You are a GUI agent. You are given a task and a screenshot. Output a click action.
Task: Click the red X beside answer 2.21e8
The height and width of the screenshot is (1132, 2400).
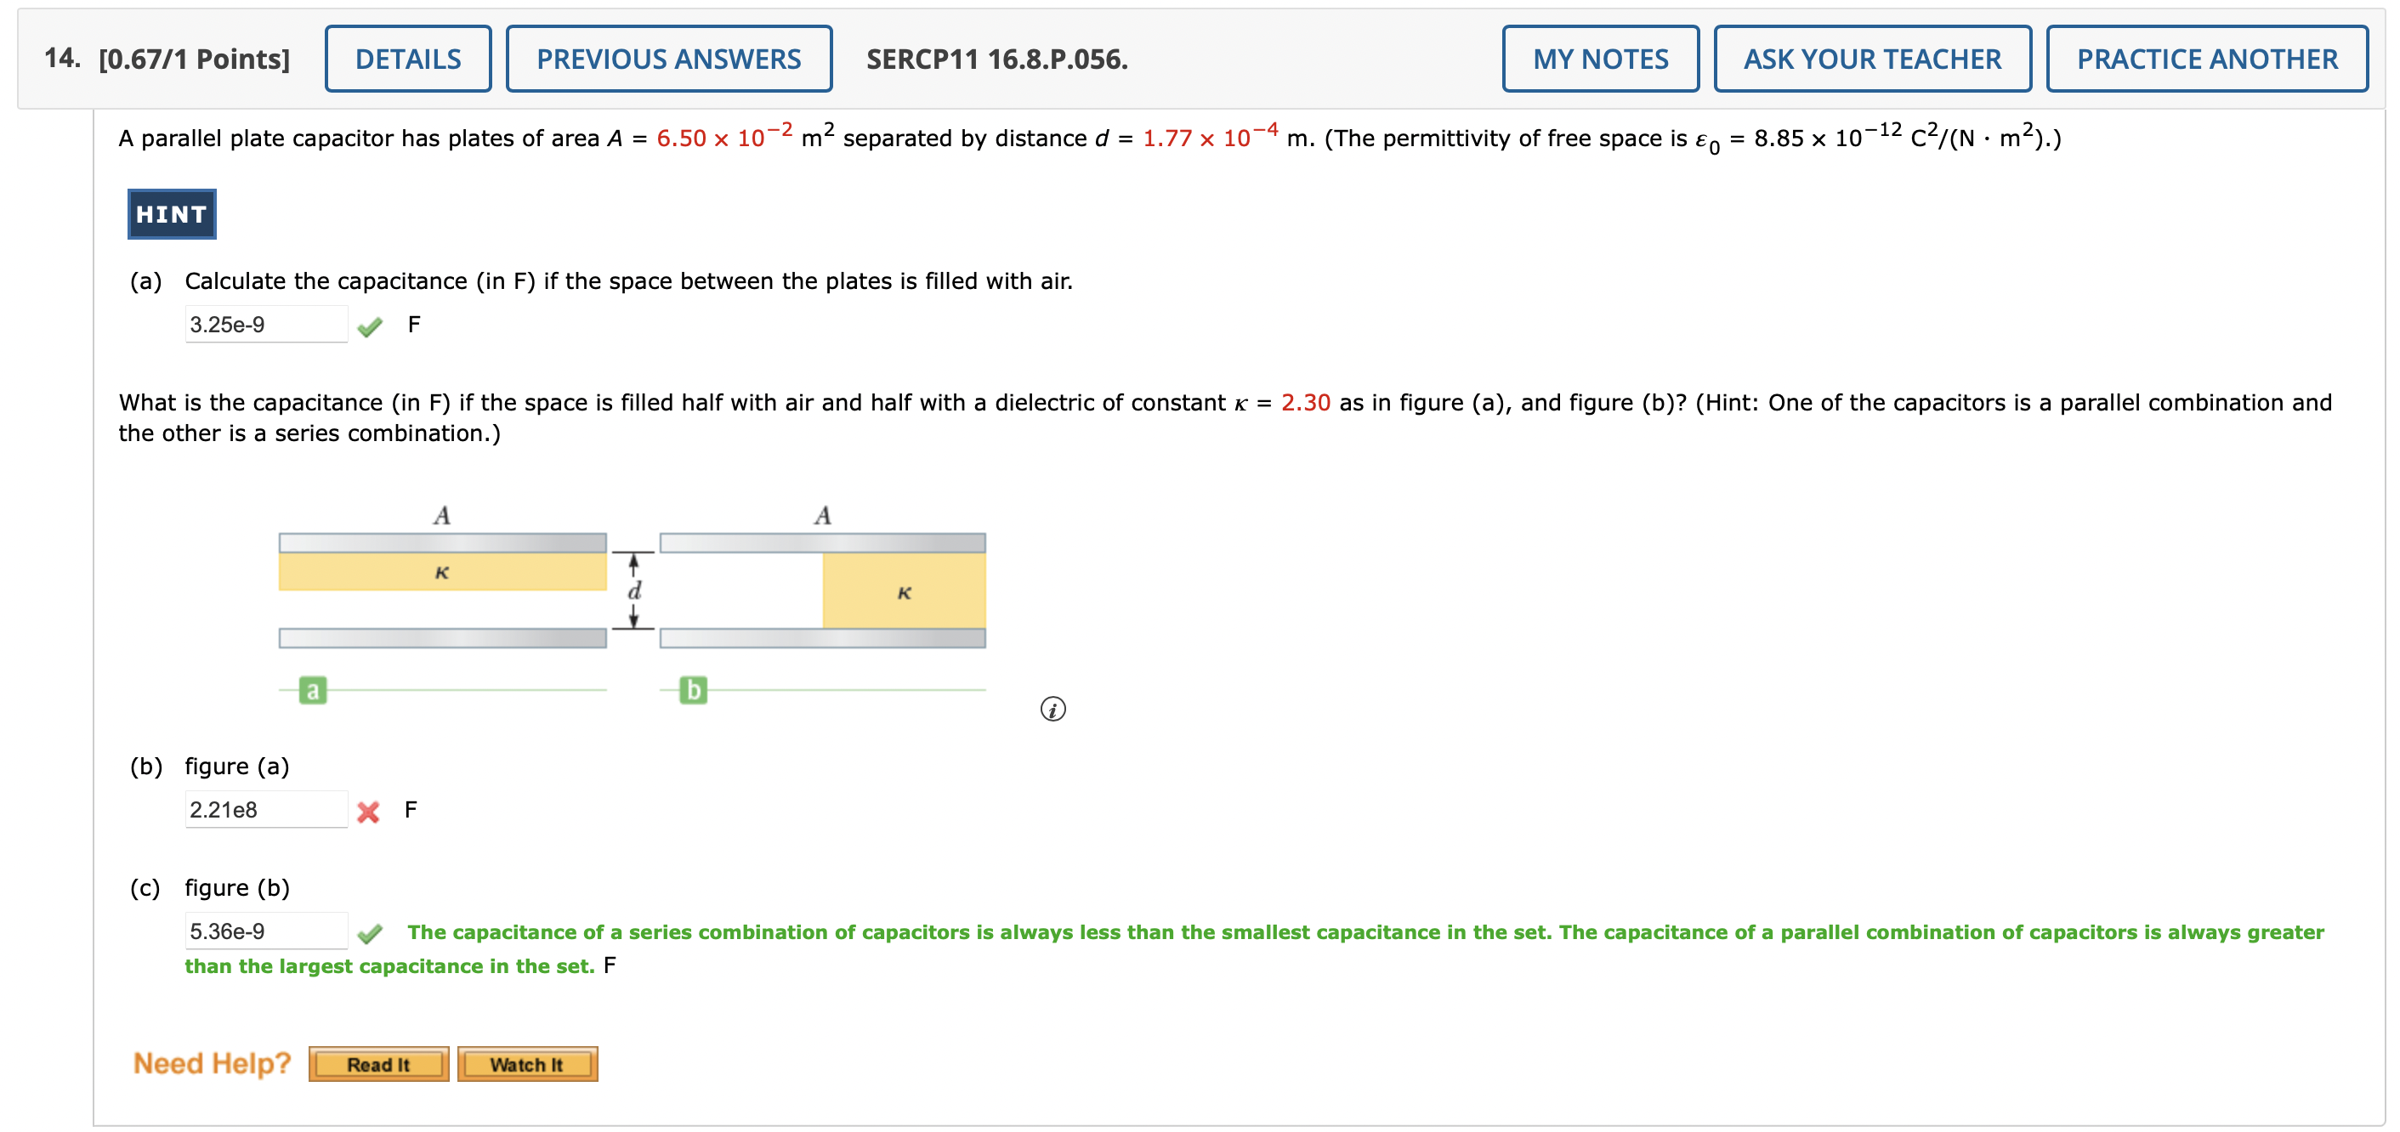(369, 811)
